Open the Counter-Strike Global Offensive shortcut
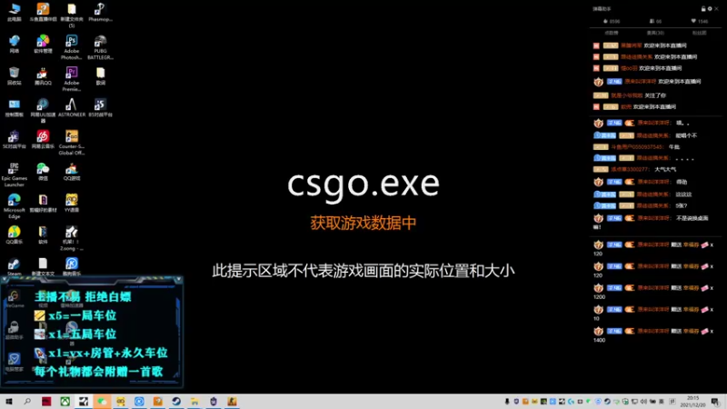Image resolution: width=727 pixels, height=409 pixels. [72, 143]
